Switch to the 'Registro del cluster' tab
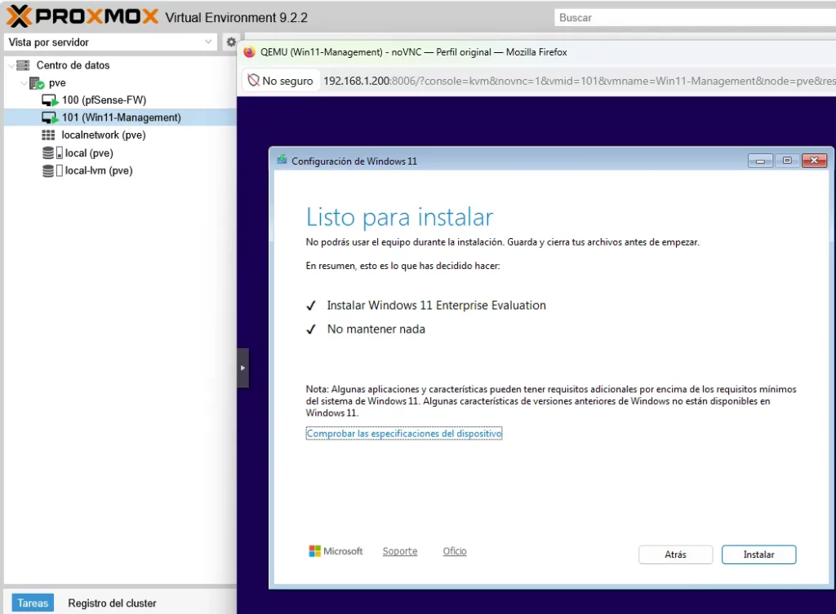 112,603
